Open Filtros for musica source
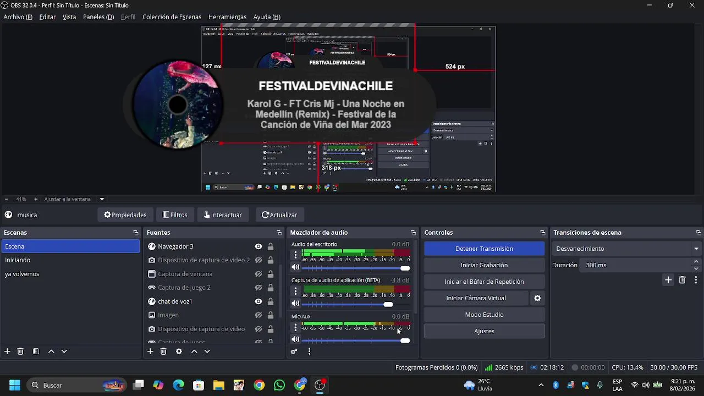 tap(175, 215)
